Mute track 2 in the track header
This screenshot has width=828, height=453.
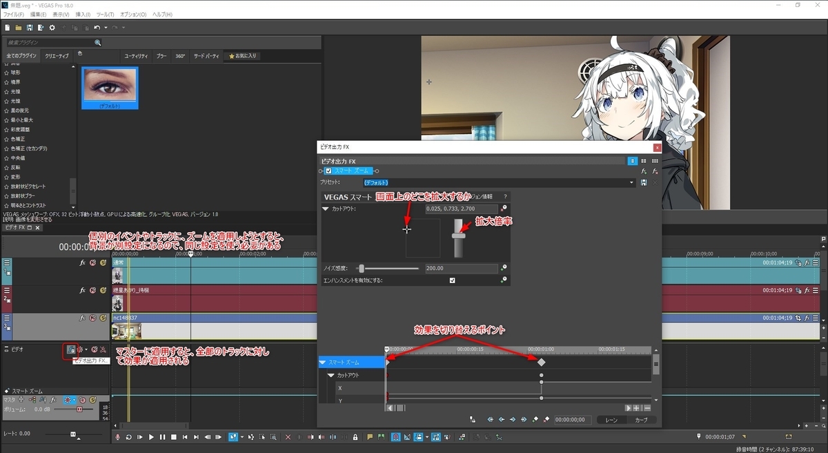[x=92, y=290]
